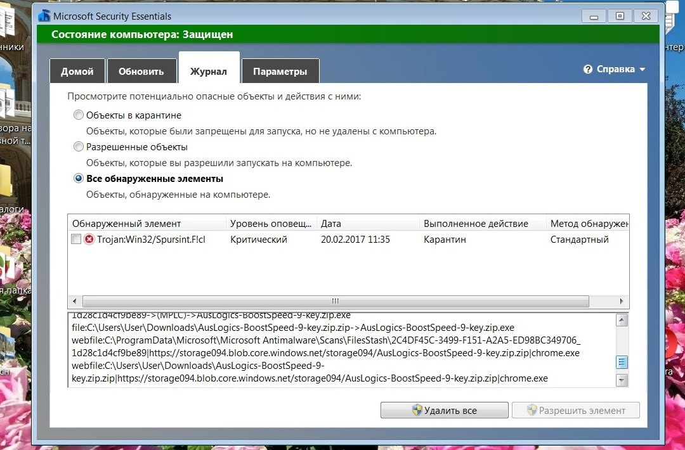Select the Trojan:Win32/Spursint.F!cl row text
This screenshot has width=685, height=450.
pos(151,239)
